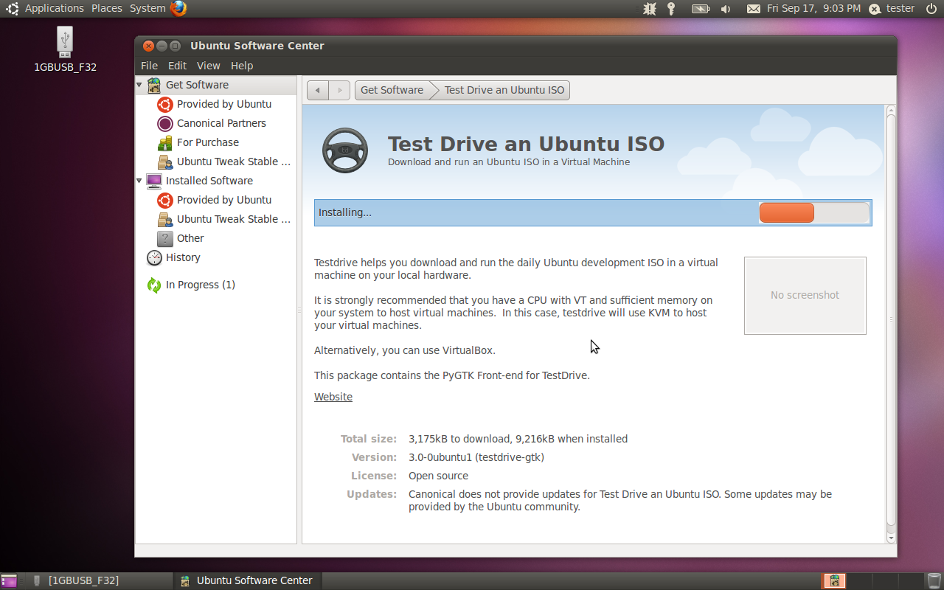The height and width of the screenshot is (590, 944).
Task: Collapse the Get Software tree section
Action: [139, 85]
